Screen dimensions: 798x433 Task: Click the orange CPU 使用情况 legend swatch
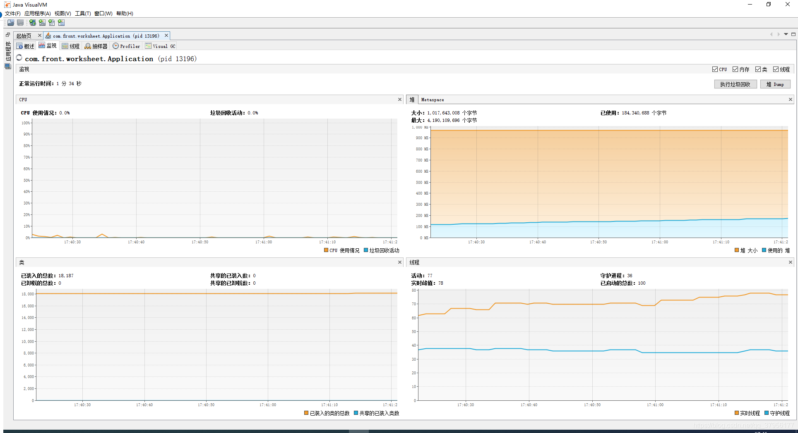(326, 250)
